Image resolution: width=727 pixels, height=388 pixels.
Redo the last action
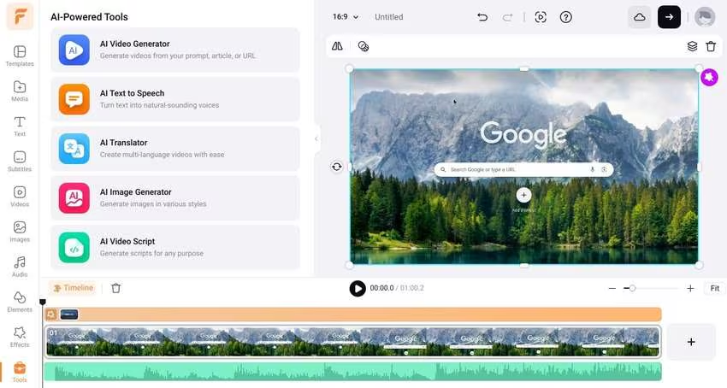point(507,17)
